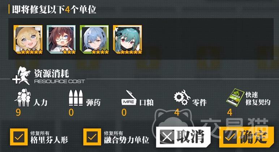Click the ammo (弹药) bullets icon
Screen dimensions: 279x152
[76, 98]
